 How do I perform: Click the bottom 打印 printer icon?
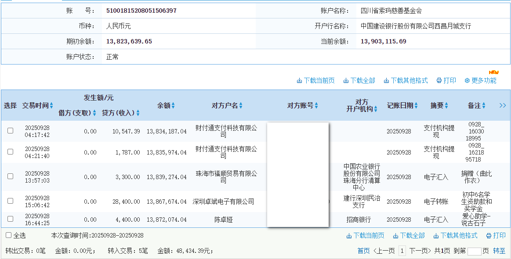(489, 236)
